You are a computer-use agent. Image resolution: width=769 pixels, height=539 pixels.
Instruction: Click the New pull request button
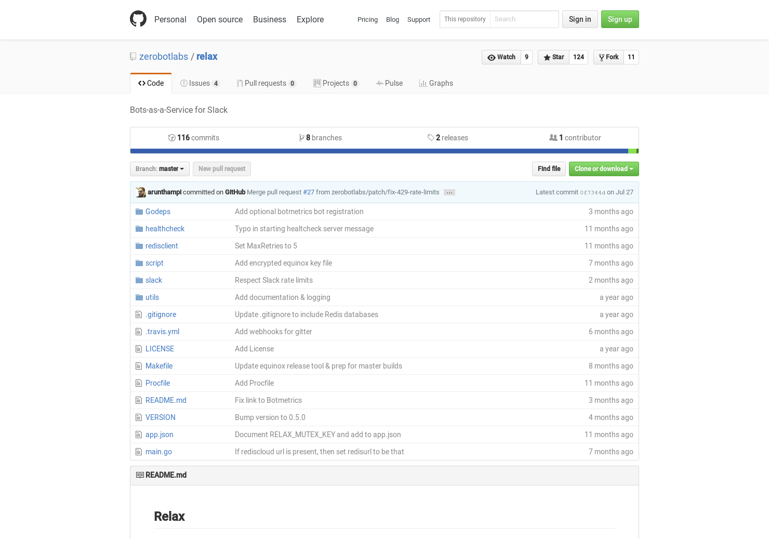tap(222, 169)
